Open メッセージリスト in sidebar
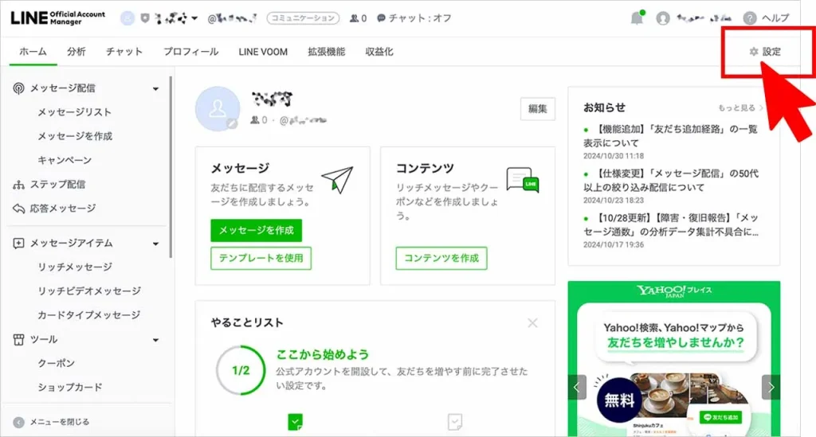The width and height of the screenshot is (816, 437). pos(74,112)
